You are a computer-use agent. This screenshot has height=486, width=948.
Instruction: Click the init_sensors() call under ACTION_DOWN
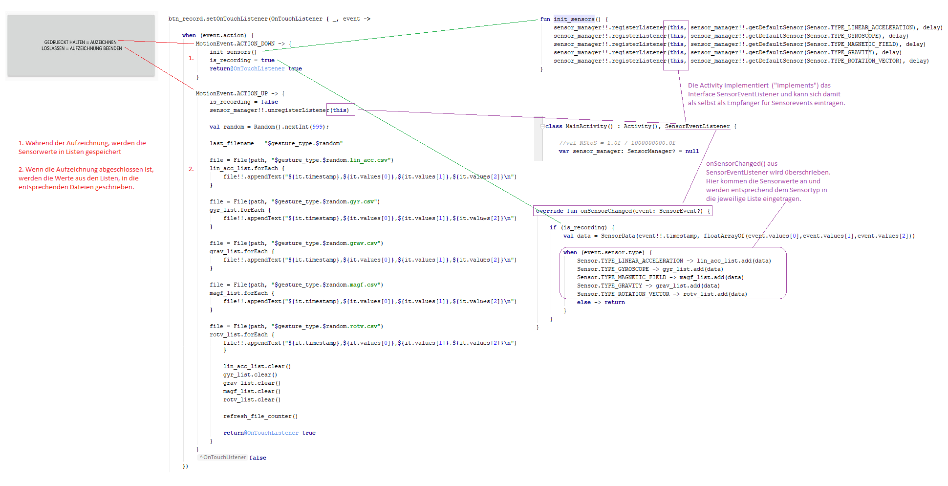(233, 52)
